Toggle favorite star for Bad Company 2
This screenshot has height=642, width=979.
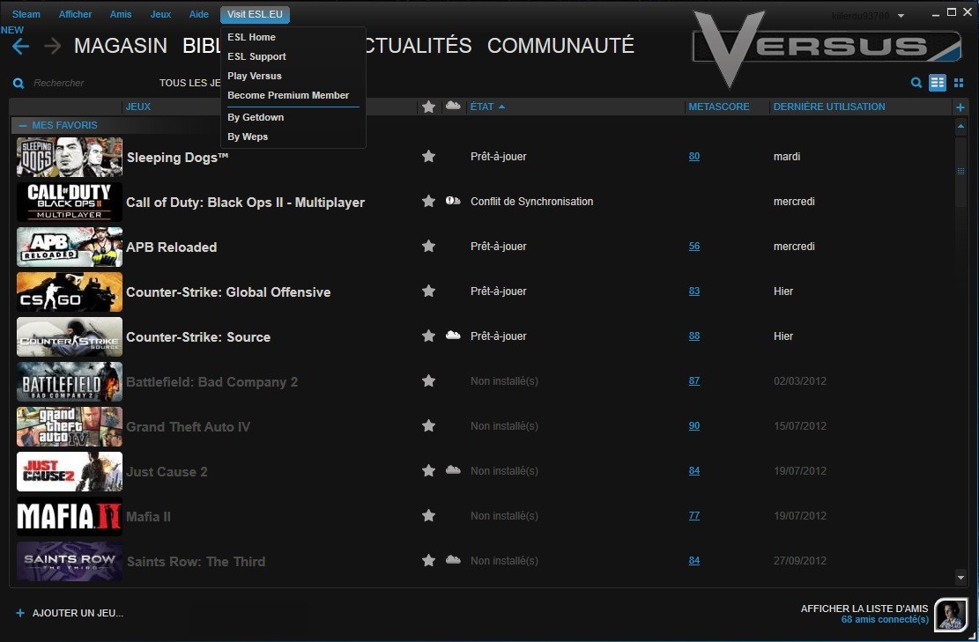[x=428, y=380]
